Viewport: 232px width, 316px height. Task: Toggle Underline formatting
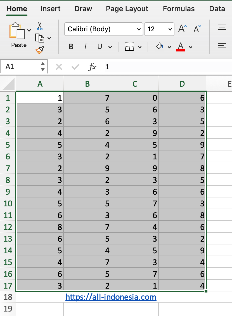tap(100, 47)
